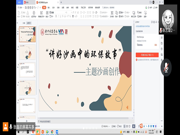Click the Replace icon in ribbon
The height and width of the screenshot is (135, 180).
tap(138, 16)
